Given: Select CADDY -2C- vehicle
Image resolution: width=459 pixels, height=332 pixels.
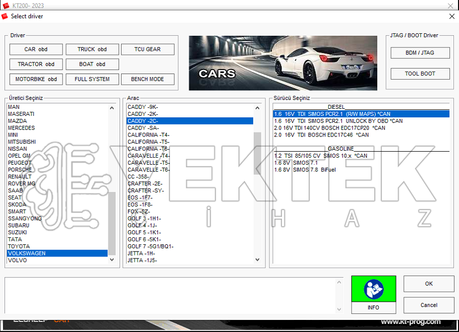Looking at the screenshot, I should coord(190,121).
